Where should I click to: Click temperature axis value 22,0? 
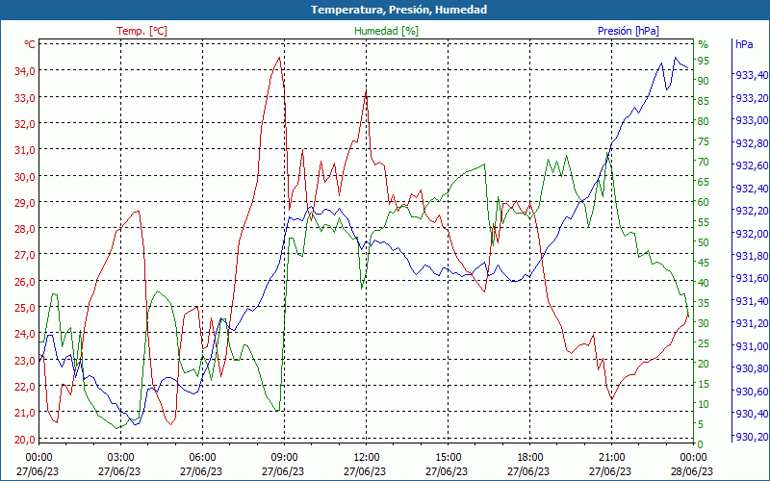(25, 387)
